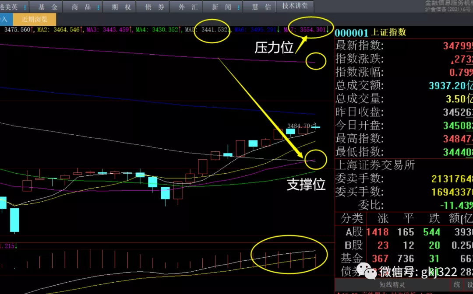Select the 指数涨幅 row label
This screenshot has width=473, height=294.
360,72
